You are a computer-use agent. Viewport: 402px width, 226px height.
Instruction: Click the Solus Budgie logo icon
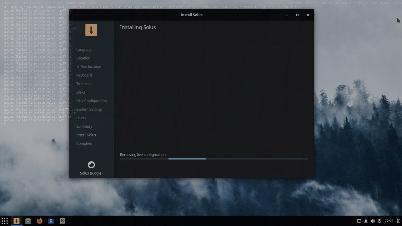pyautogui.click(x=91, y=165)
